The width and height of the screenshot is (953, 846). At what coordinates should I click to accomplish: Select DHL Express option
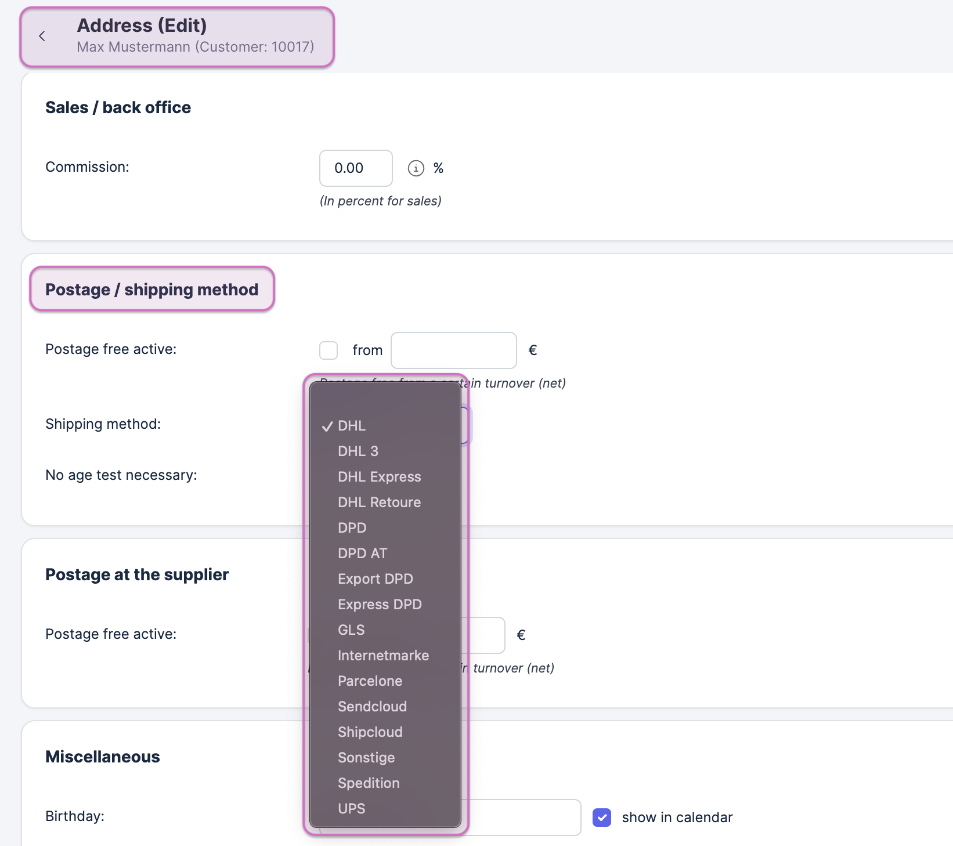point(379,477)
